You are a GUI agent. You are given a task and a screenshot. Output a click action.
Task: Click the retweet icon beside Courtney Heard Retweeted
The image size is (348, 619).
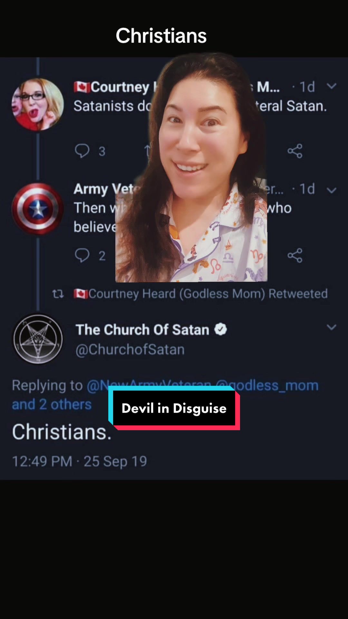click(58, 294)
